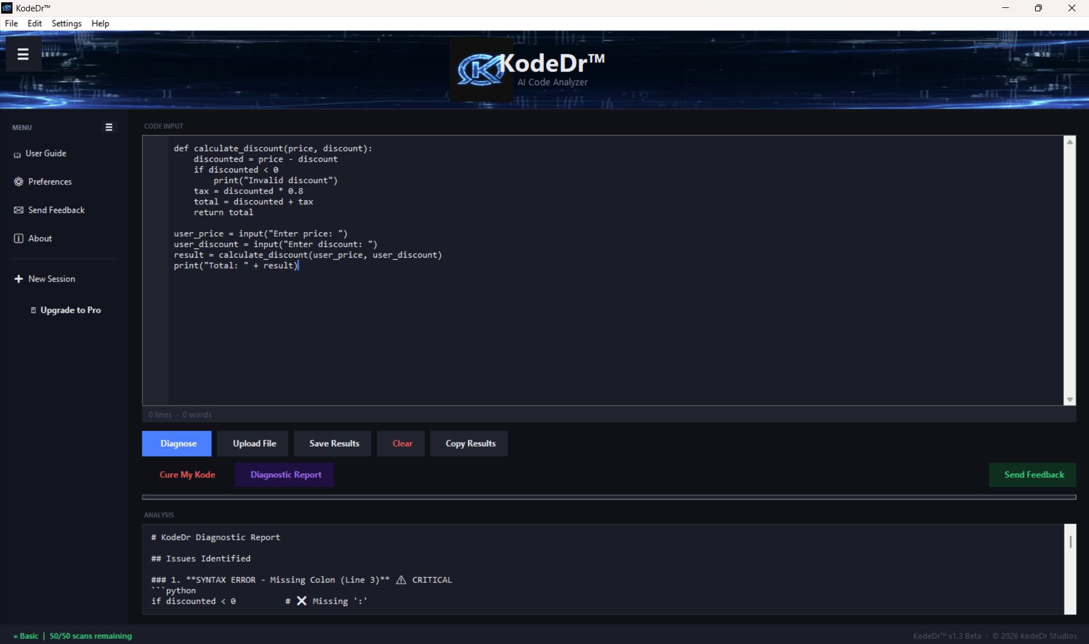This screenshot has width=1089, height=644.
Task: Start a New Session from the sidebar
Action: [x=52, y=279]
